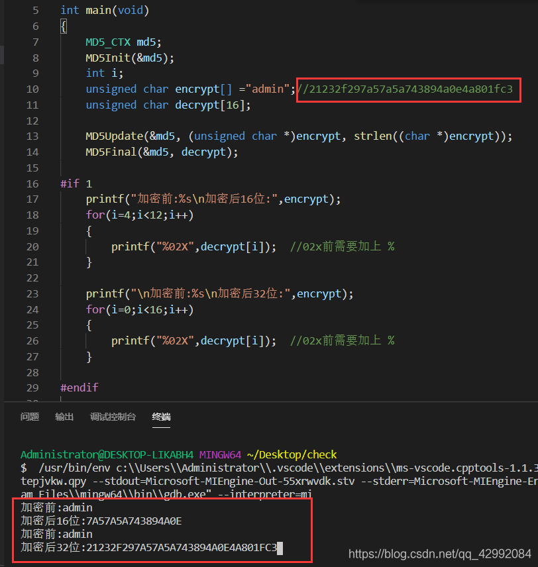Screen dimensions: 538x567
Task: Click the "MD5Final(&md5, decrypt);" line
Action: click(162, 152)
